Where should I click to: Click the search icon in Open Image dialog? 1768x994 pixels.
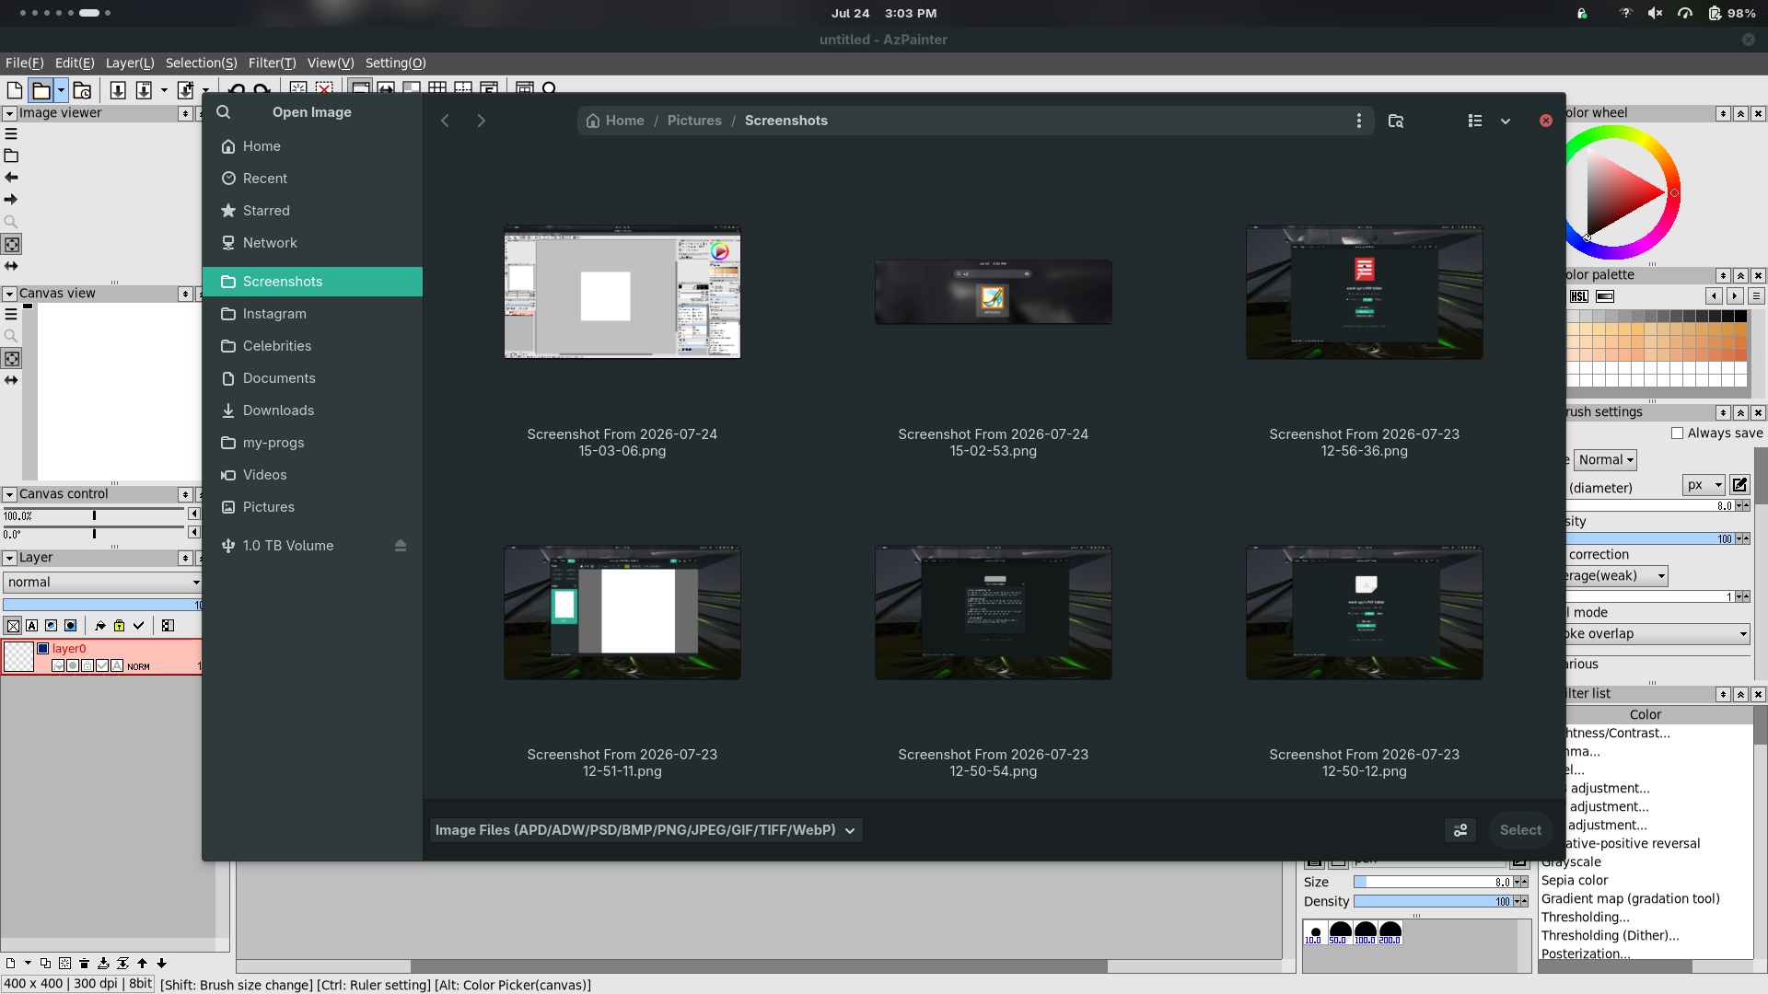223,112
